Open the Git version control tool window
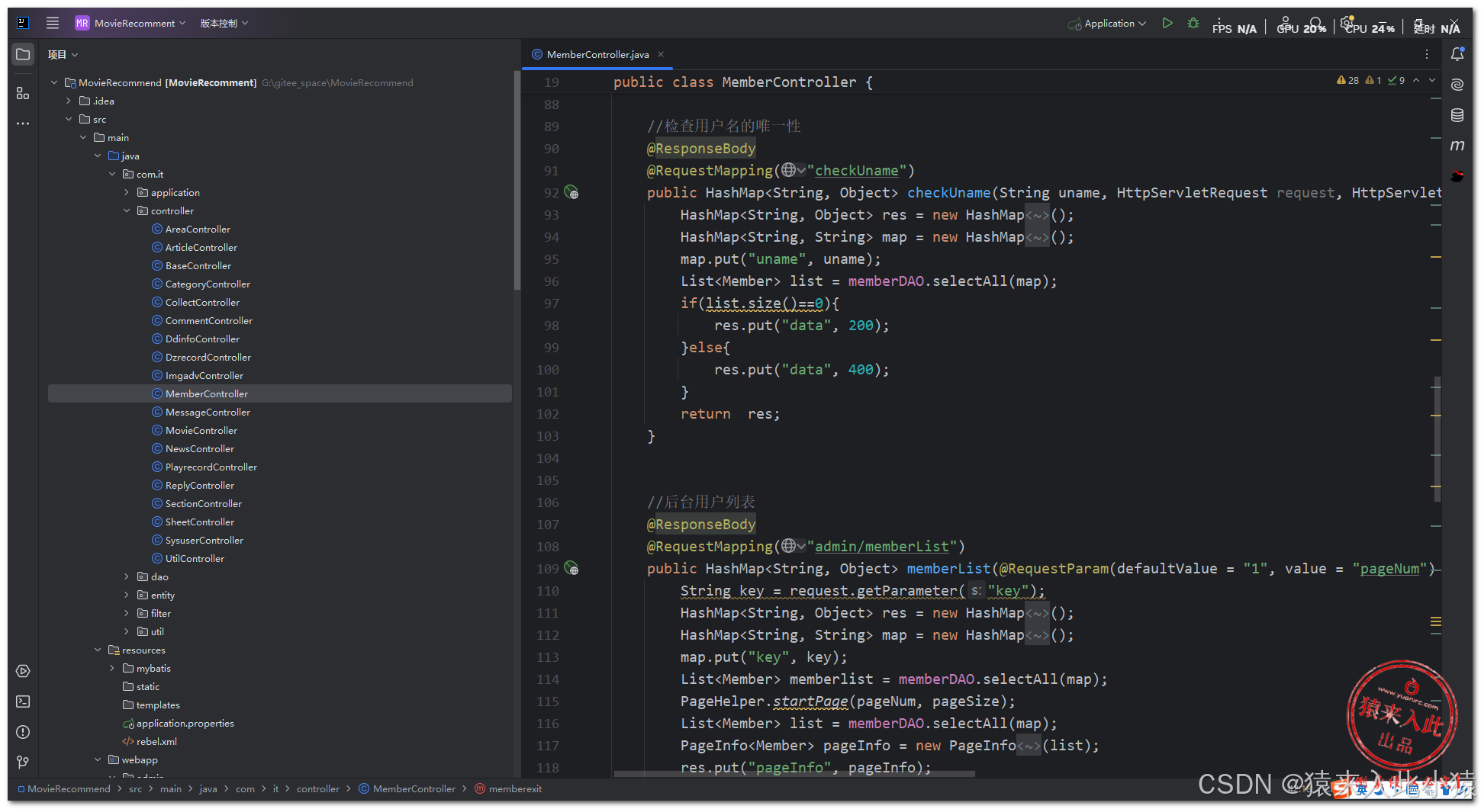 23,762
